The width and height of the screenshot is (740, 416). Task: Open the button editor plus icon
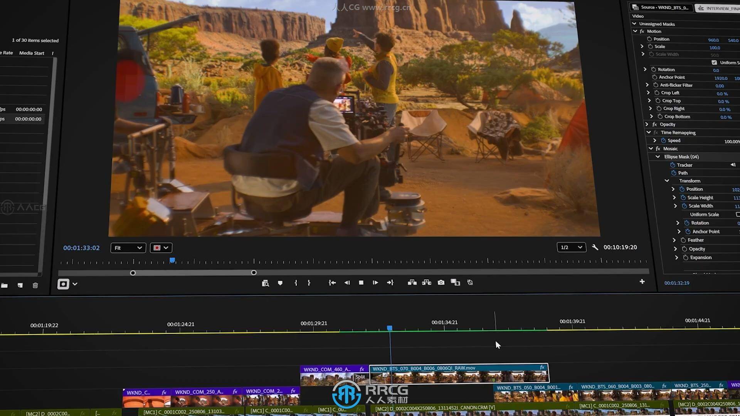pos(642,282)
